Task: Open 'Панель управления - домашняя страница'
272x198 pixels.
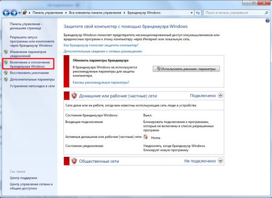Action: point(26,26)
